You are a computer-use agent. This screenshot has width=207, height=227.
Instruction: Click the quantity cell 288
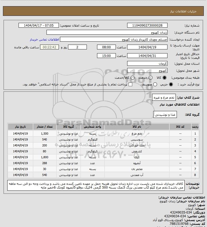click(x=44, y=163)
